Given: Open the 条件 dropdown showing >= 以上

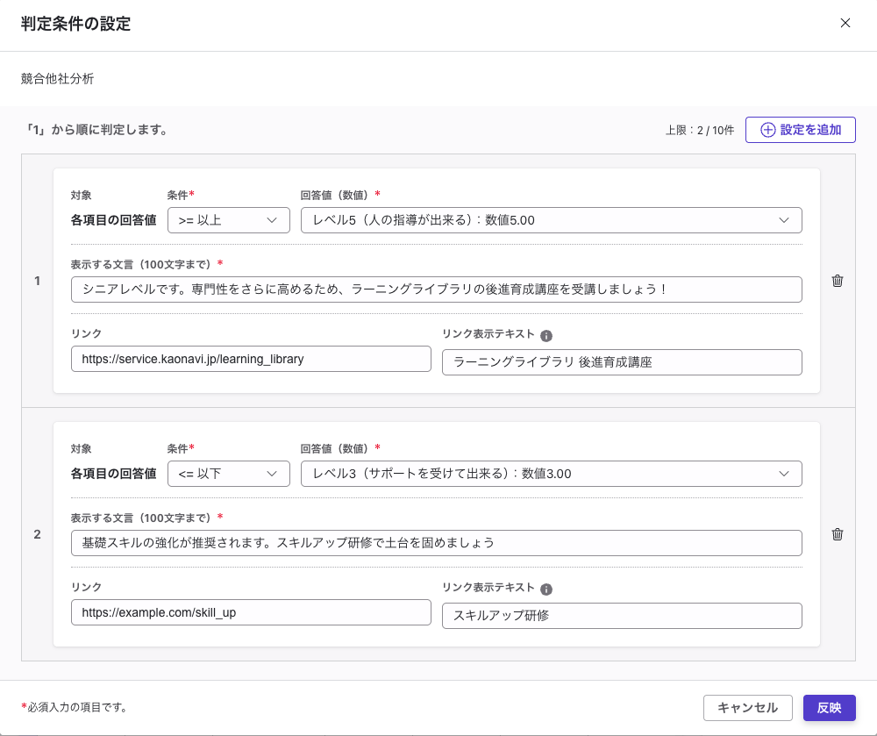Looking at the screenshot, I should (228, 220).
